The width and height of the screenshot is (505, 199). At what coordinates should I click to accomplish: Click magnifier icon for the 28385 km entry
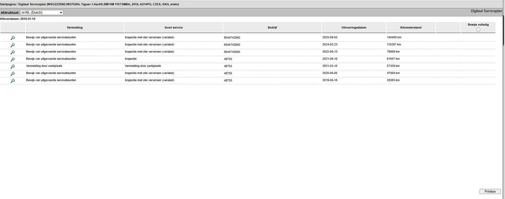(12, 81)
